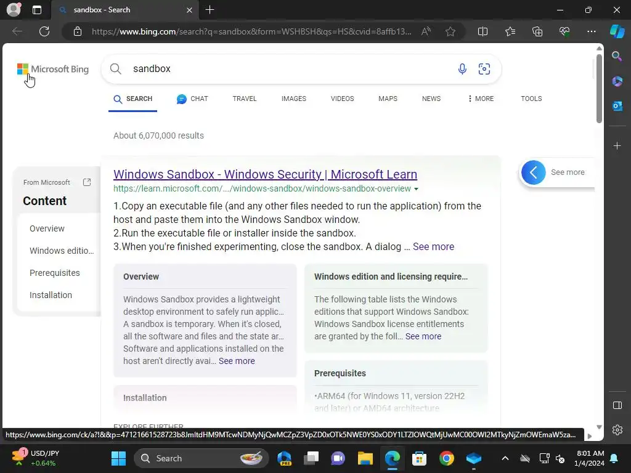The image size is (631, 473).
Task: Open the Windows Start menu
Action: (x=118, y=458)
